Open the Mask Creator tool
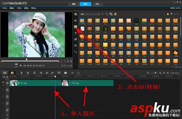The image size is (182, 119). 78,73
